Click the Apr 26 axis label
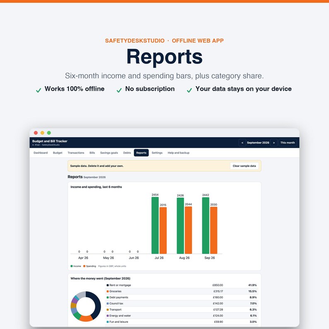The image size is (329, 329). point(83,258)
